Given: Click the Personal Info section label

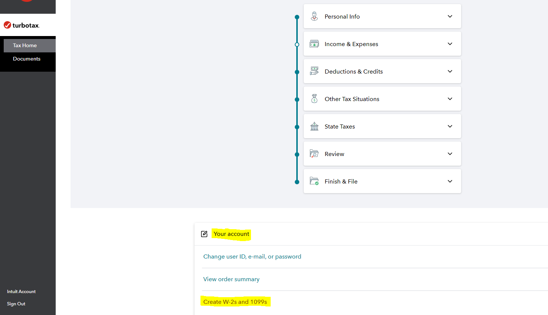Looking at the screenshot, I should click(x=342, y=16).
